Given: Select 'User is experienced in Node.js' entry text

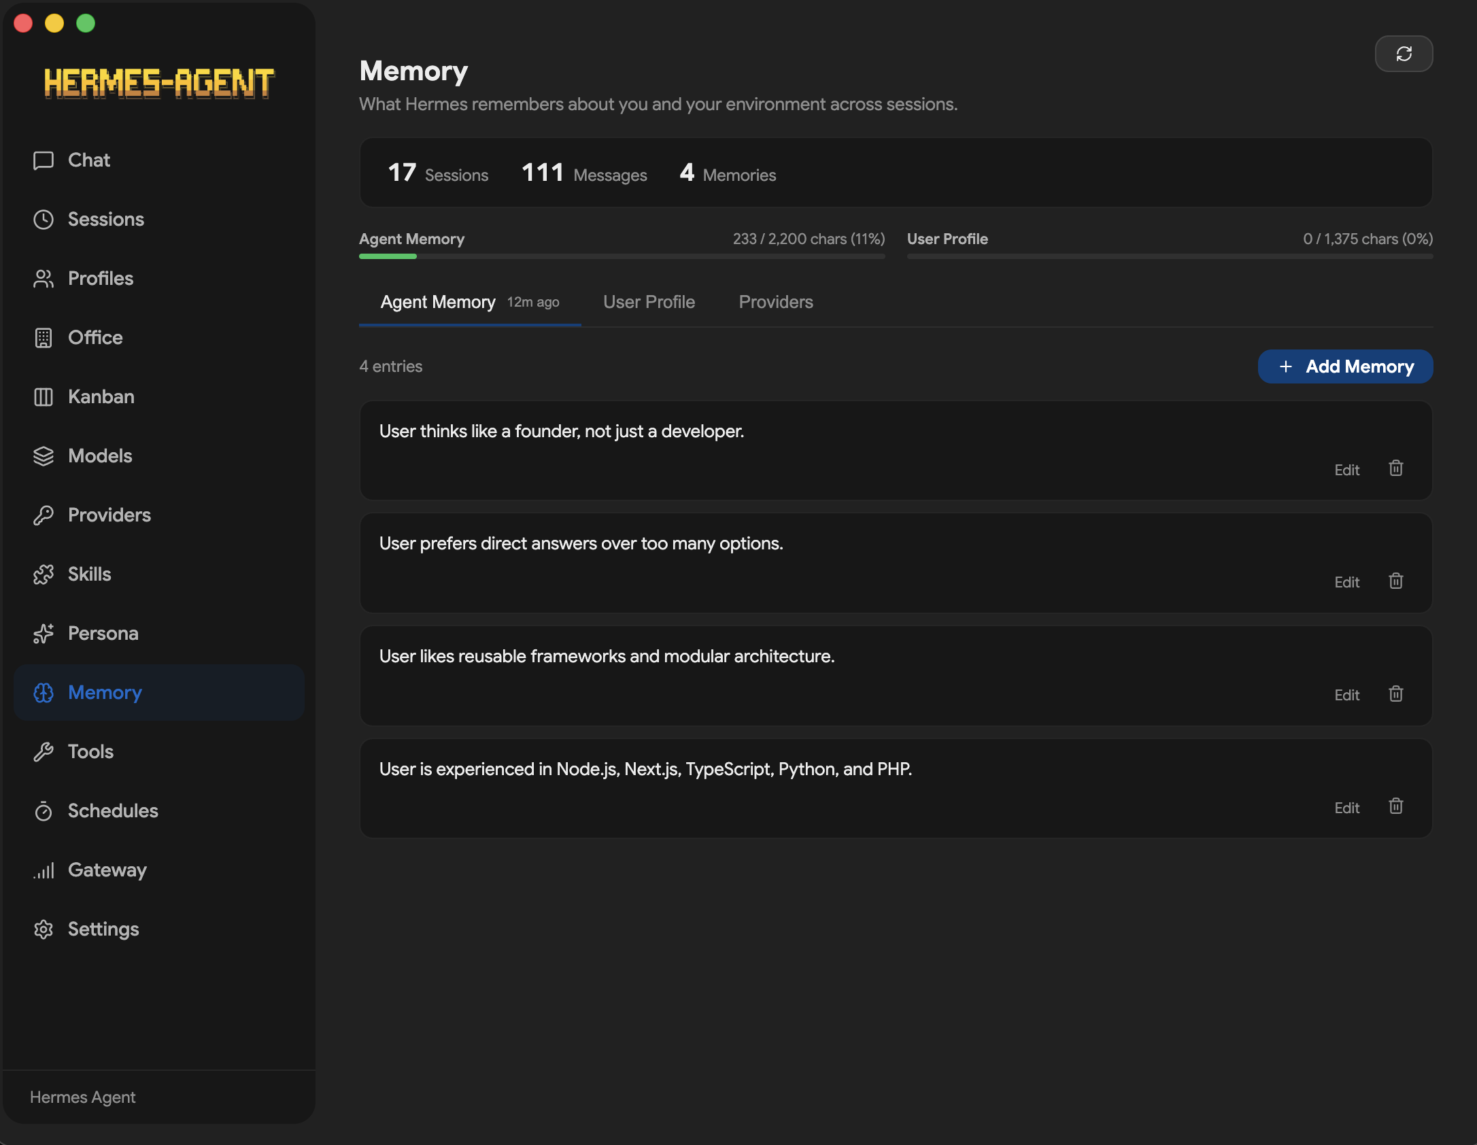Looking at the screenshot, I should pos(645,770).
